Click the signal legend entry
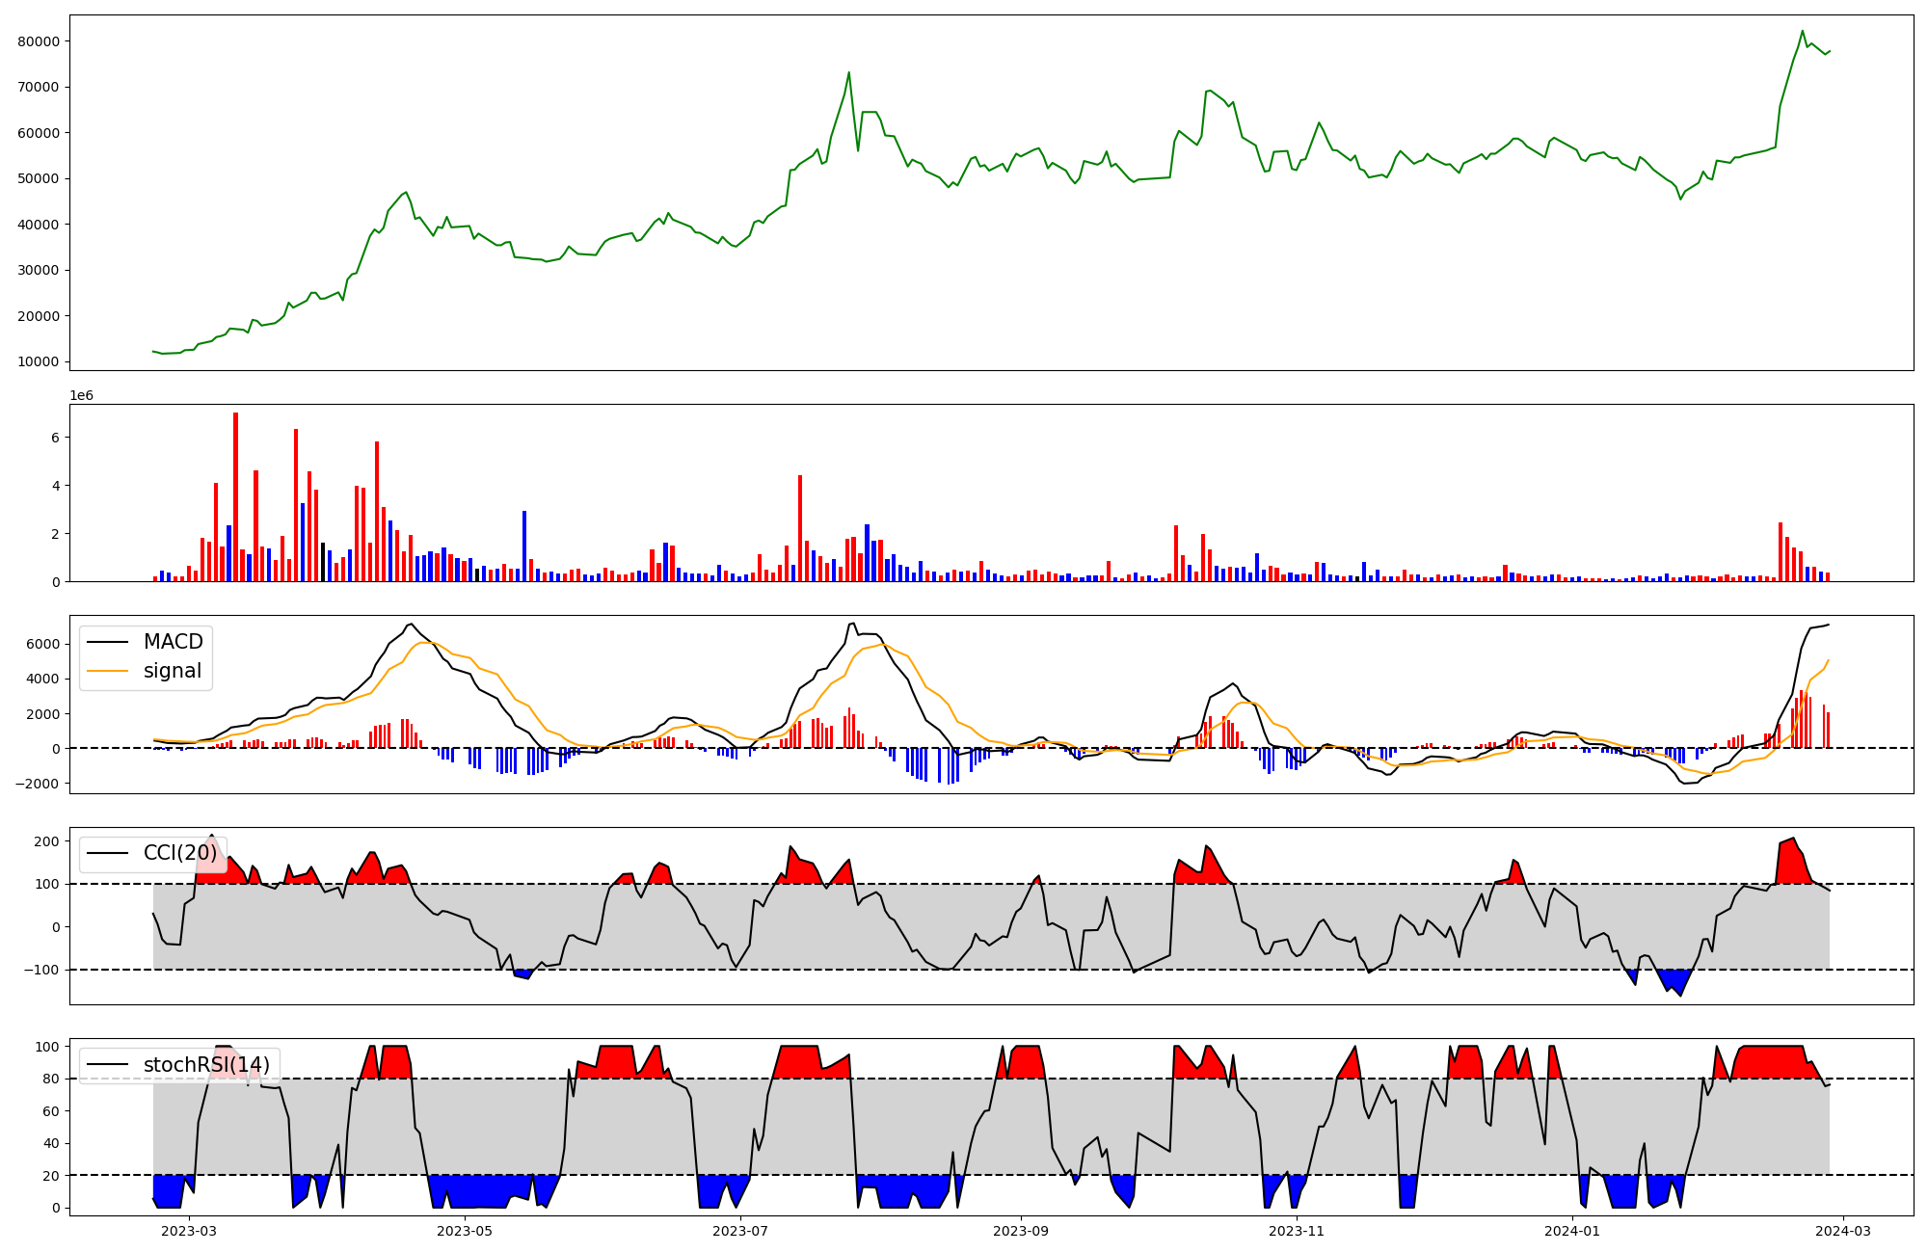1928x1253 pixels. (x=173, y=671)
